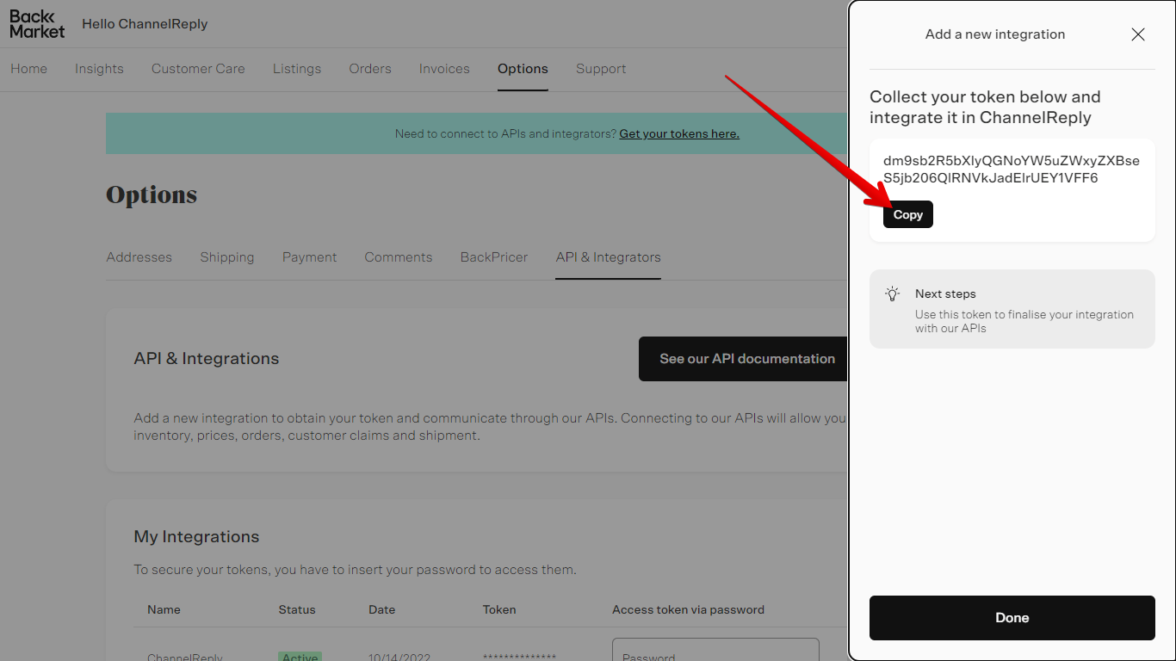The height and width of the screenshot is (661, 1176).
Task: Select the Options menu item
Action: point(523,69)
